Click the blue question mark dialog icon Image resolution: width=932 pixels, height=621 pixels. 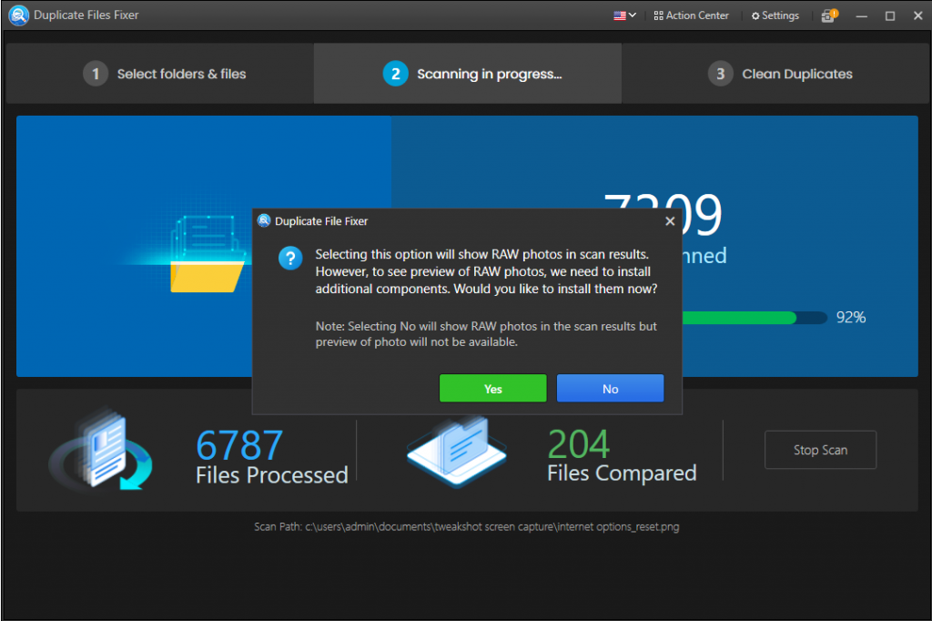(x=290, y=259)
